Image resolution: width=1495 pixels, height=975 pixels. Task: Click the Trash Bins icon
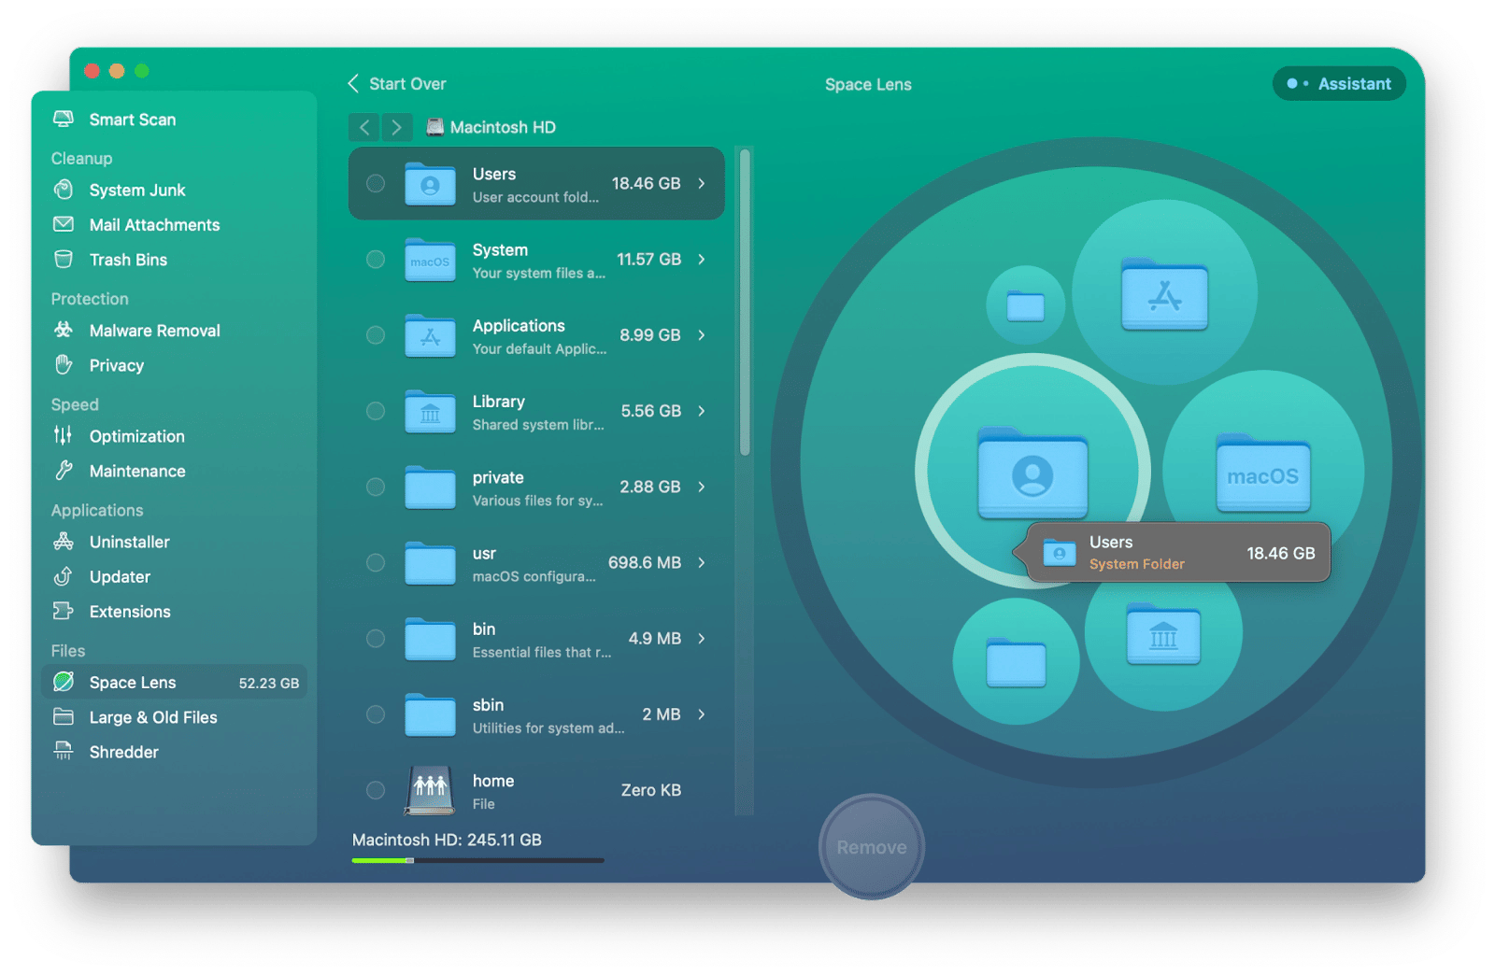coord(64,259)
